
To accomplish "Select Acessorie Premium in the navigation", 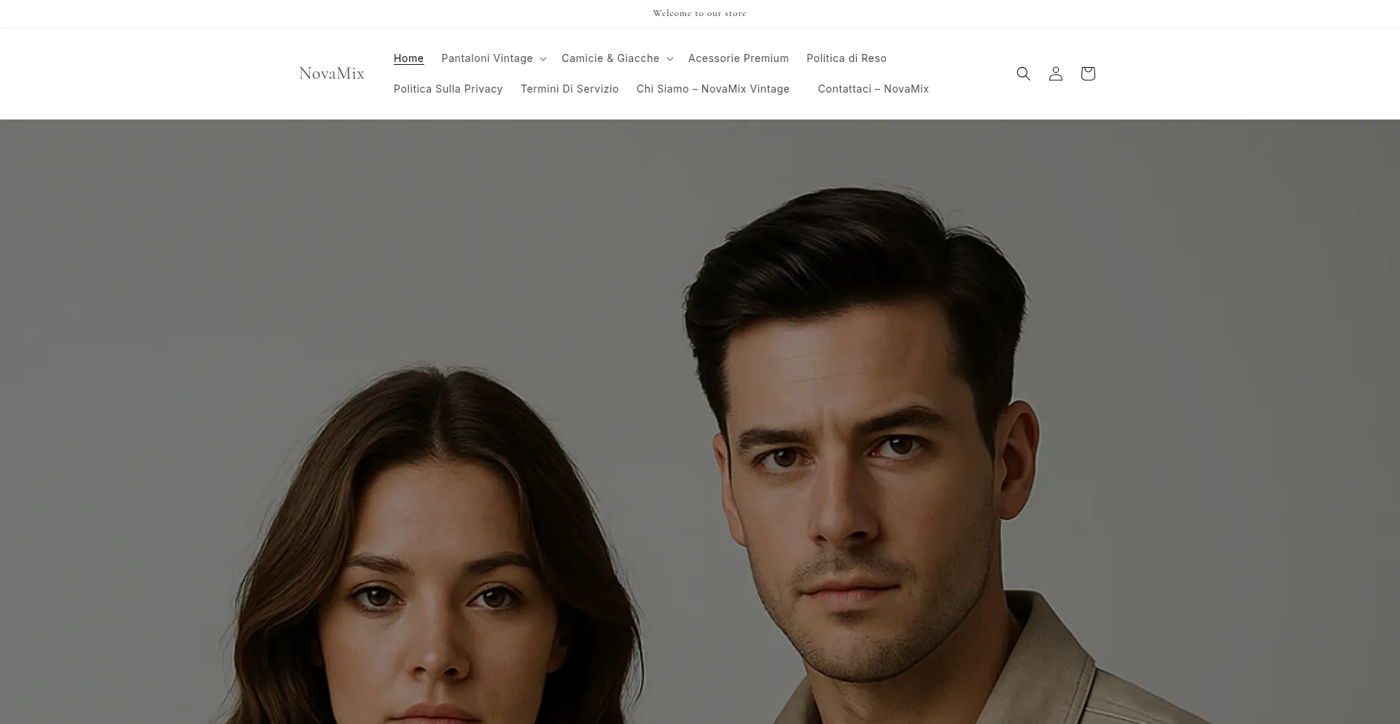I will (x=738, y=58).
